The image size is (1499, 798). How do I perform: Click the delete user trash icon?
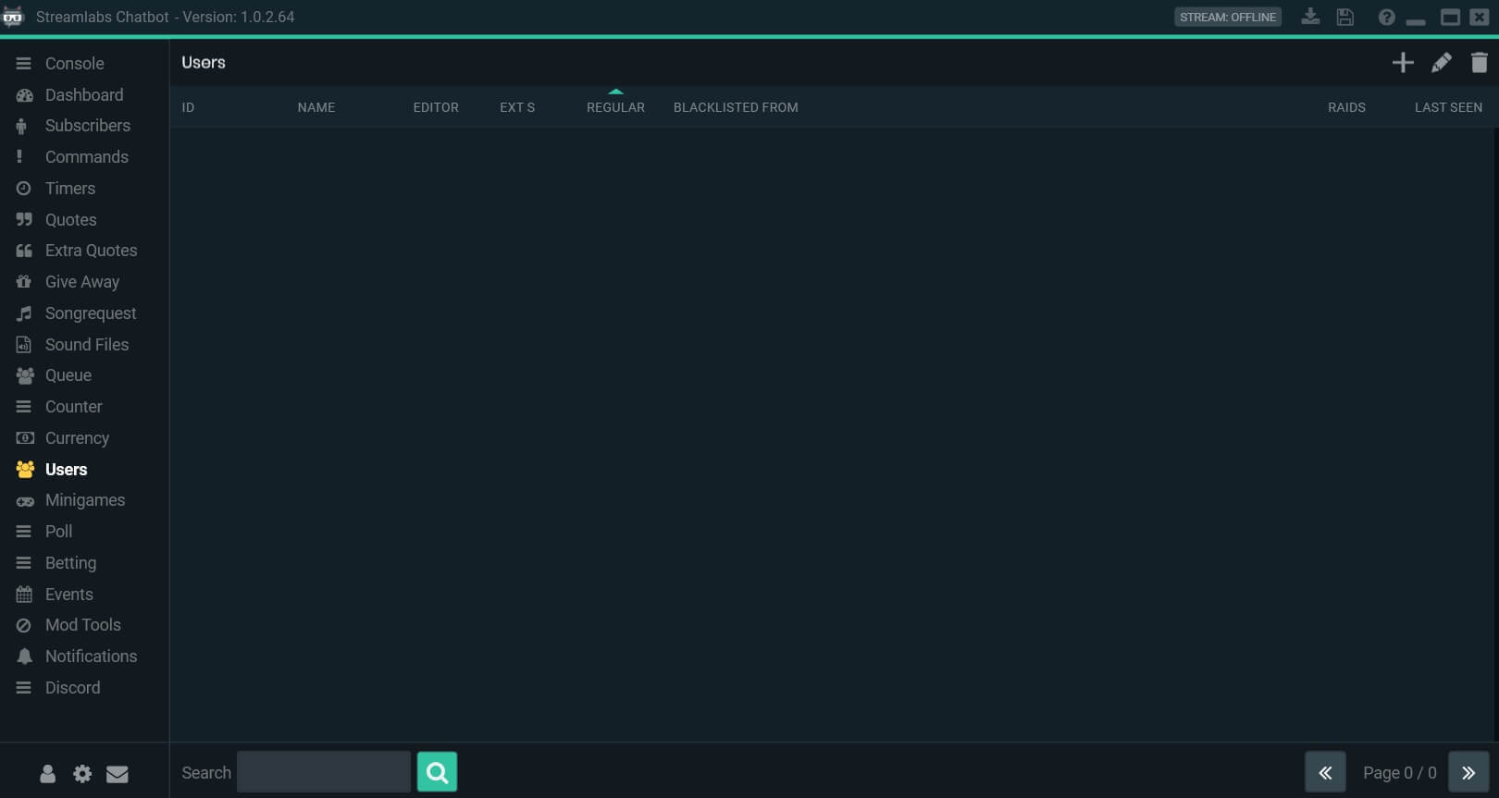coord(1479,63)
